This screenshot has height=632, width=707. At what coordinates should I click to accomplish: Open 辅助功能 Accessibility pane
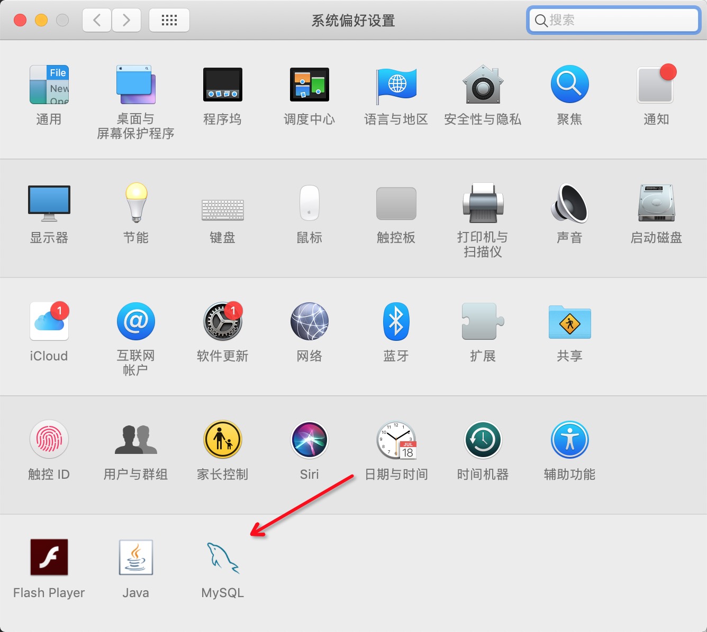pos(570,440)
